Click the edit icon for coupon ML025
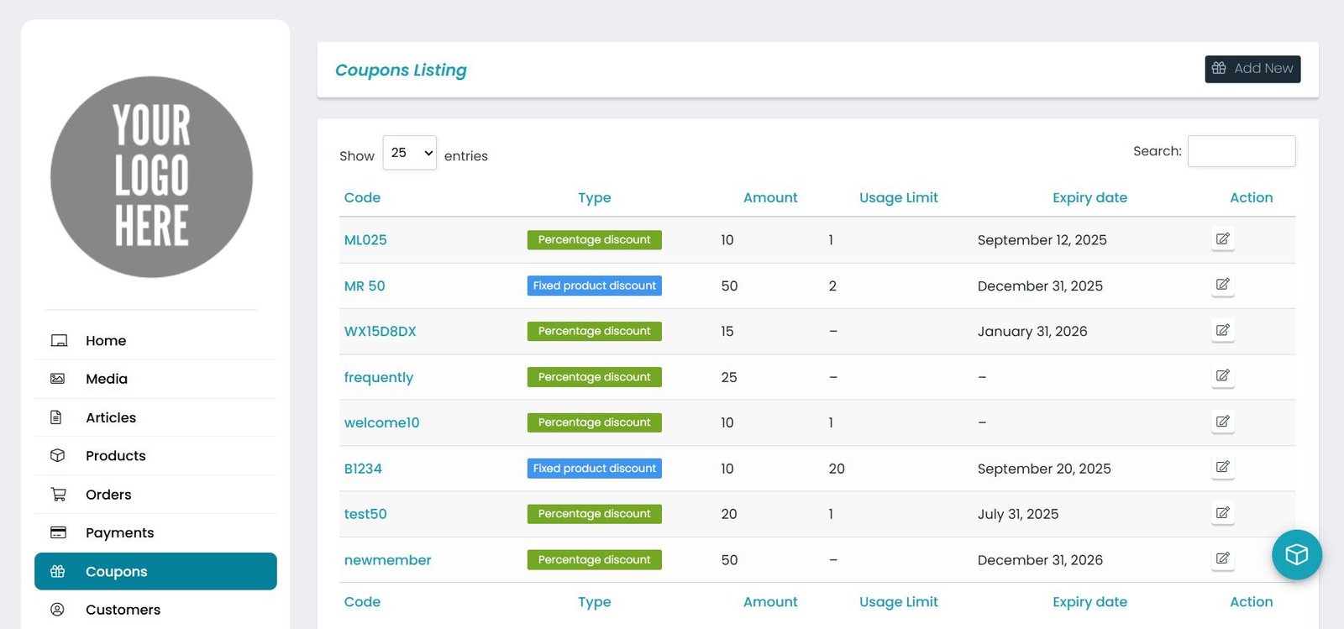Viewport: 1344px width, 629px height. point(1222,239)
